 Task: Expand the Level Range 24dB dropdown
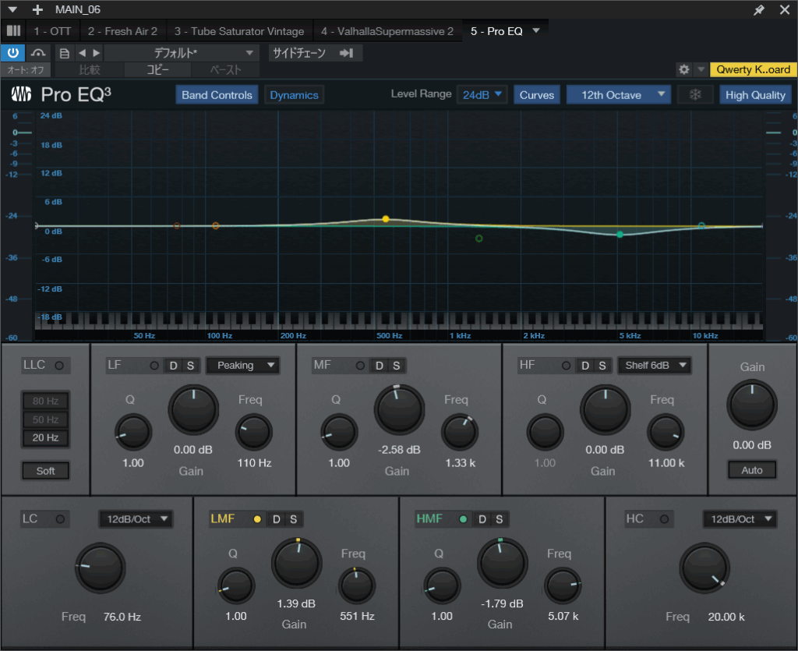click(482, 95)
